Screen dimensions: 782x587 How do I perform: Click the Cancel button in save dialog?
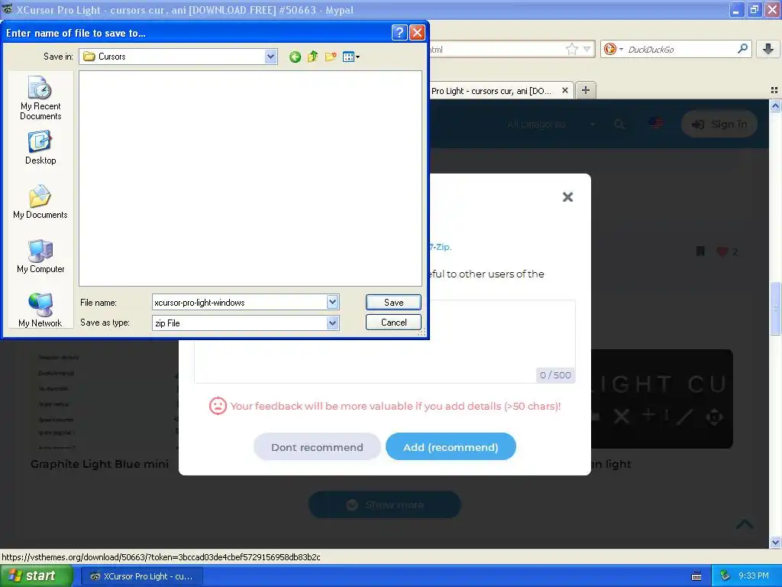(393, 323)
